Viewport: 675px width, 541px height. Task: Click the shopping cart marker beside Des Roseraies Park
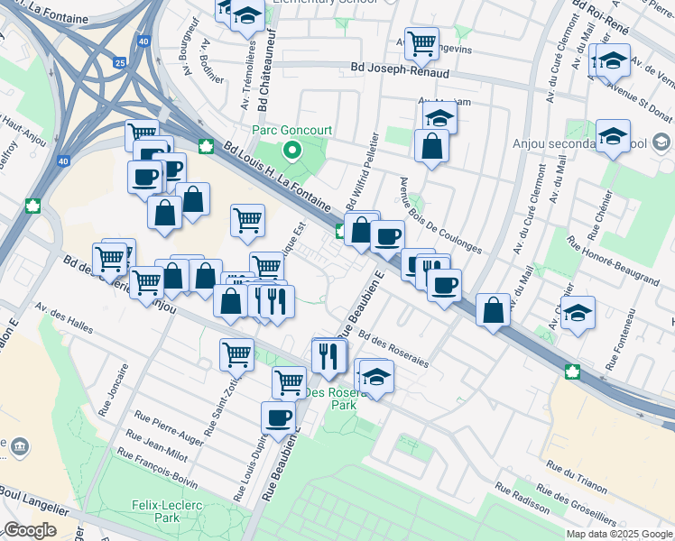click(x=290, y=384)
